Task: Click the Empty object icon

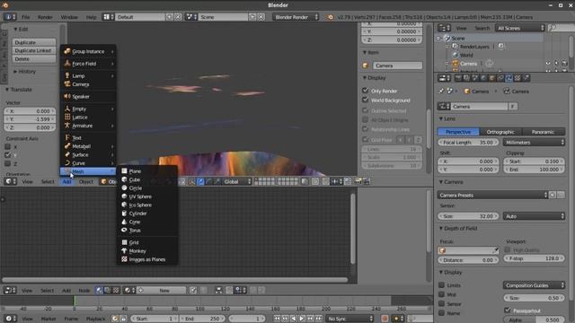Action: [x=67, y=109]
